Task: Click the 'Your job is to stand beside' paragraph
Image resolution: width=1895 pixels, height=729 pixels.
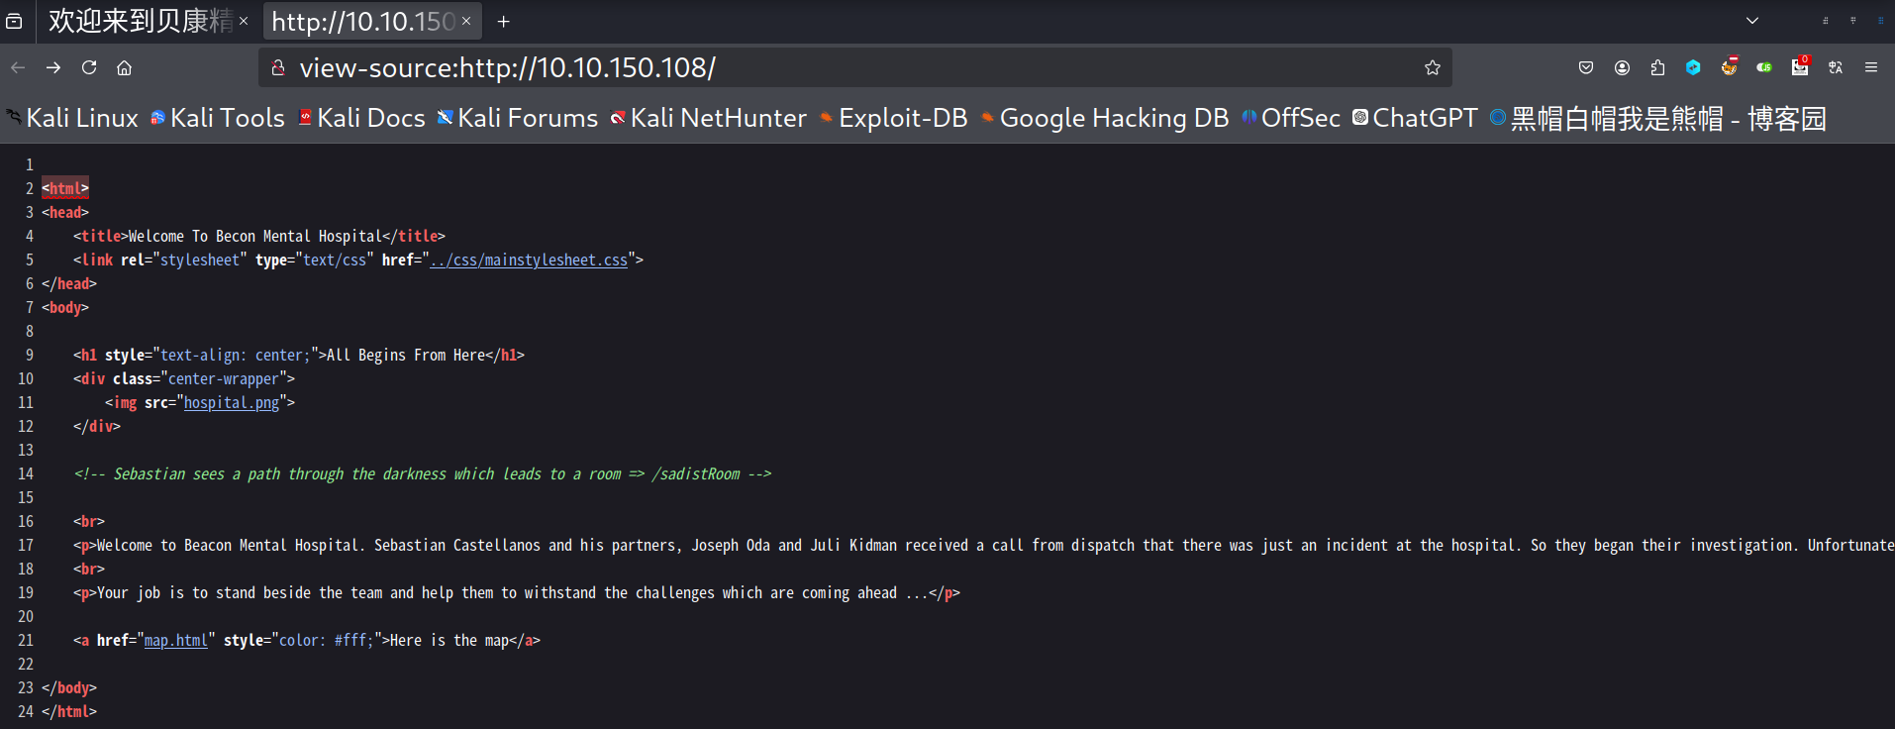Action: tap(515, 592)
